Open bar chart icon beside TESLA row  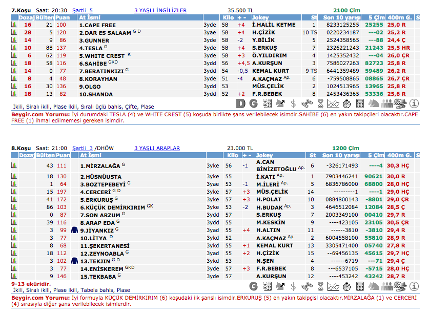[x=14, y=48]
